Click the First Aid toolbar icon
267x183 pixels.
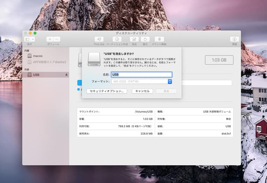(99, 39)
